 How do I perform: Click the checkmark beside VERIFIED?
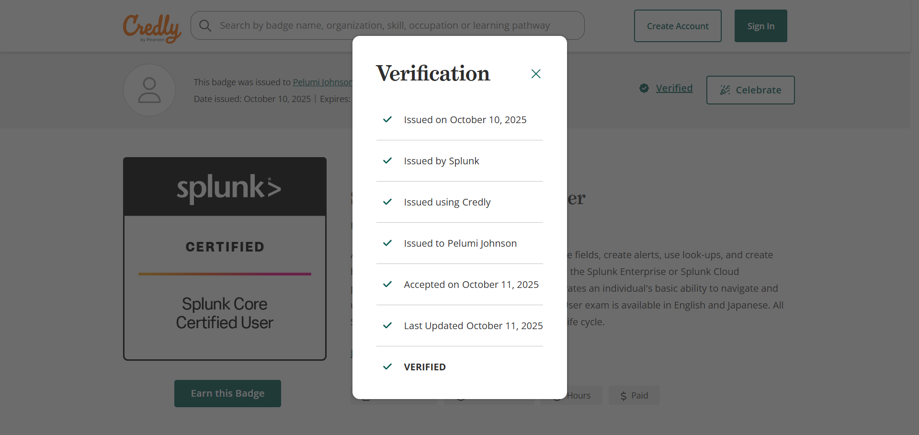coord(387,366)
